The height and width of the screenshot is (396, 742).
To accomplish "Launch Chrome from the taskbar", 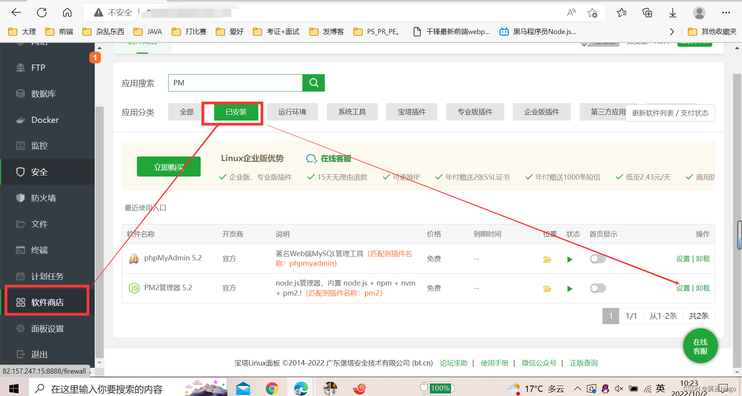I will [272, 388].
